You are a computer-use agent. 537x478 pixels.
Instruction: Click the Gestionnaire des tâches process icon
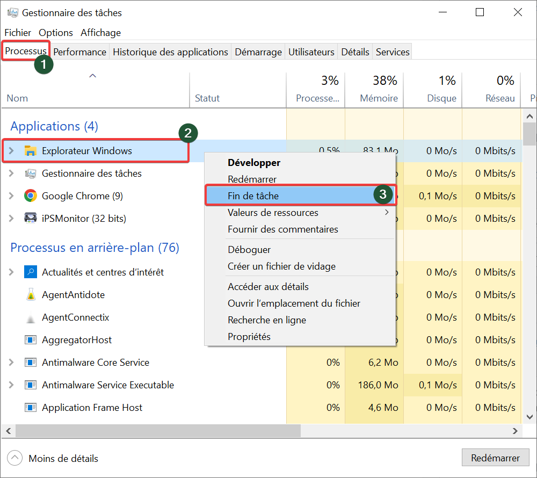point(31,173)
